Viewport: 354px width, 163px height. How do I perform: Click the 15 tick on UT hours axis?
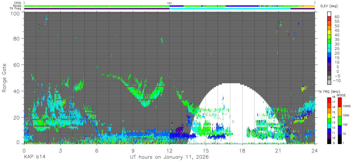coord(206,151)
